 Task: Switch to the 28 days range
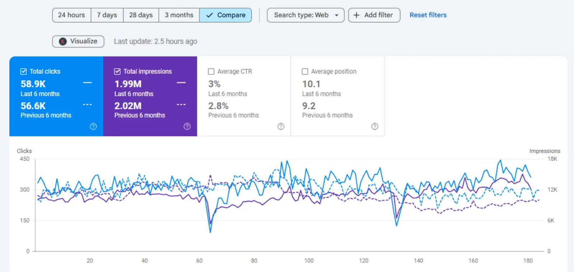tap(141, 15)
